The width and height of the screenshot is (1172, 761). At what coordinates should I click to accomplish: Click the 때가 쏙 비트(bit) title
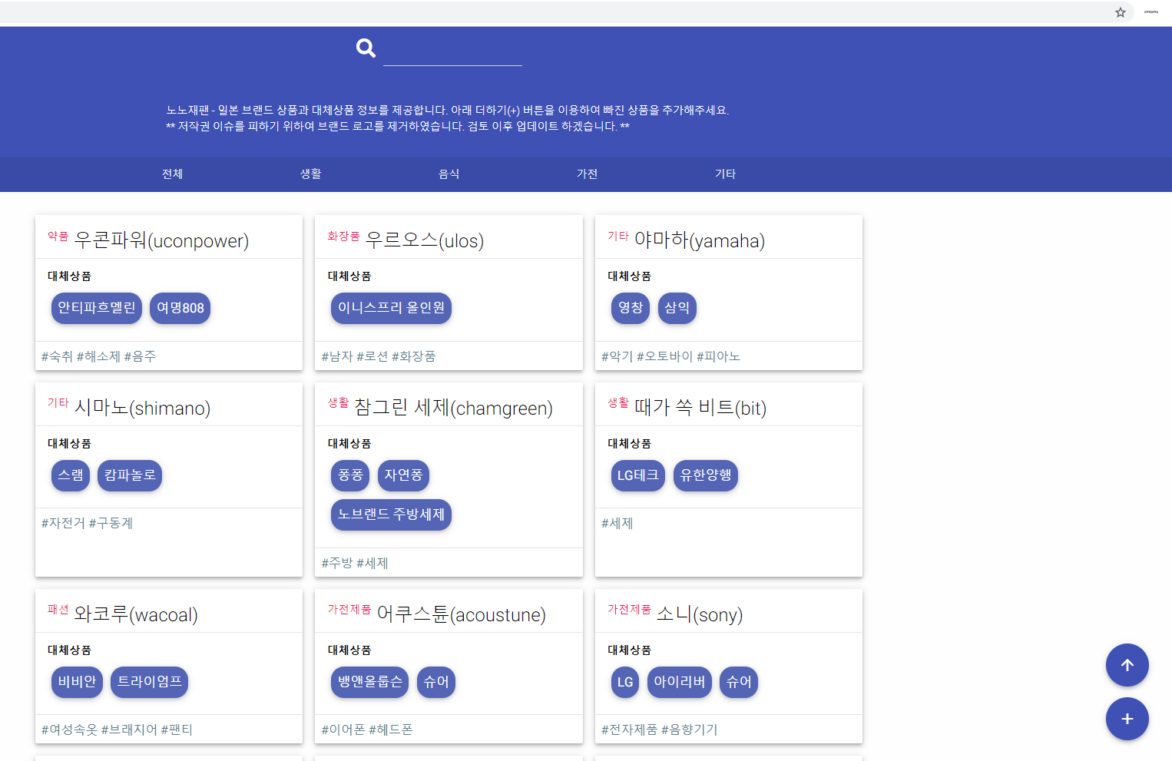700,408
